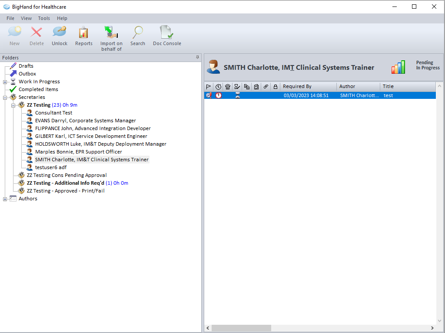Click the red overdue clock in test row

(219, 95)
